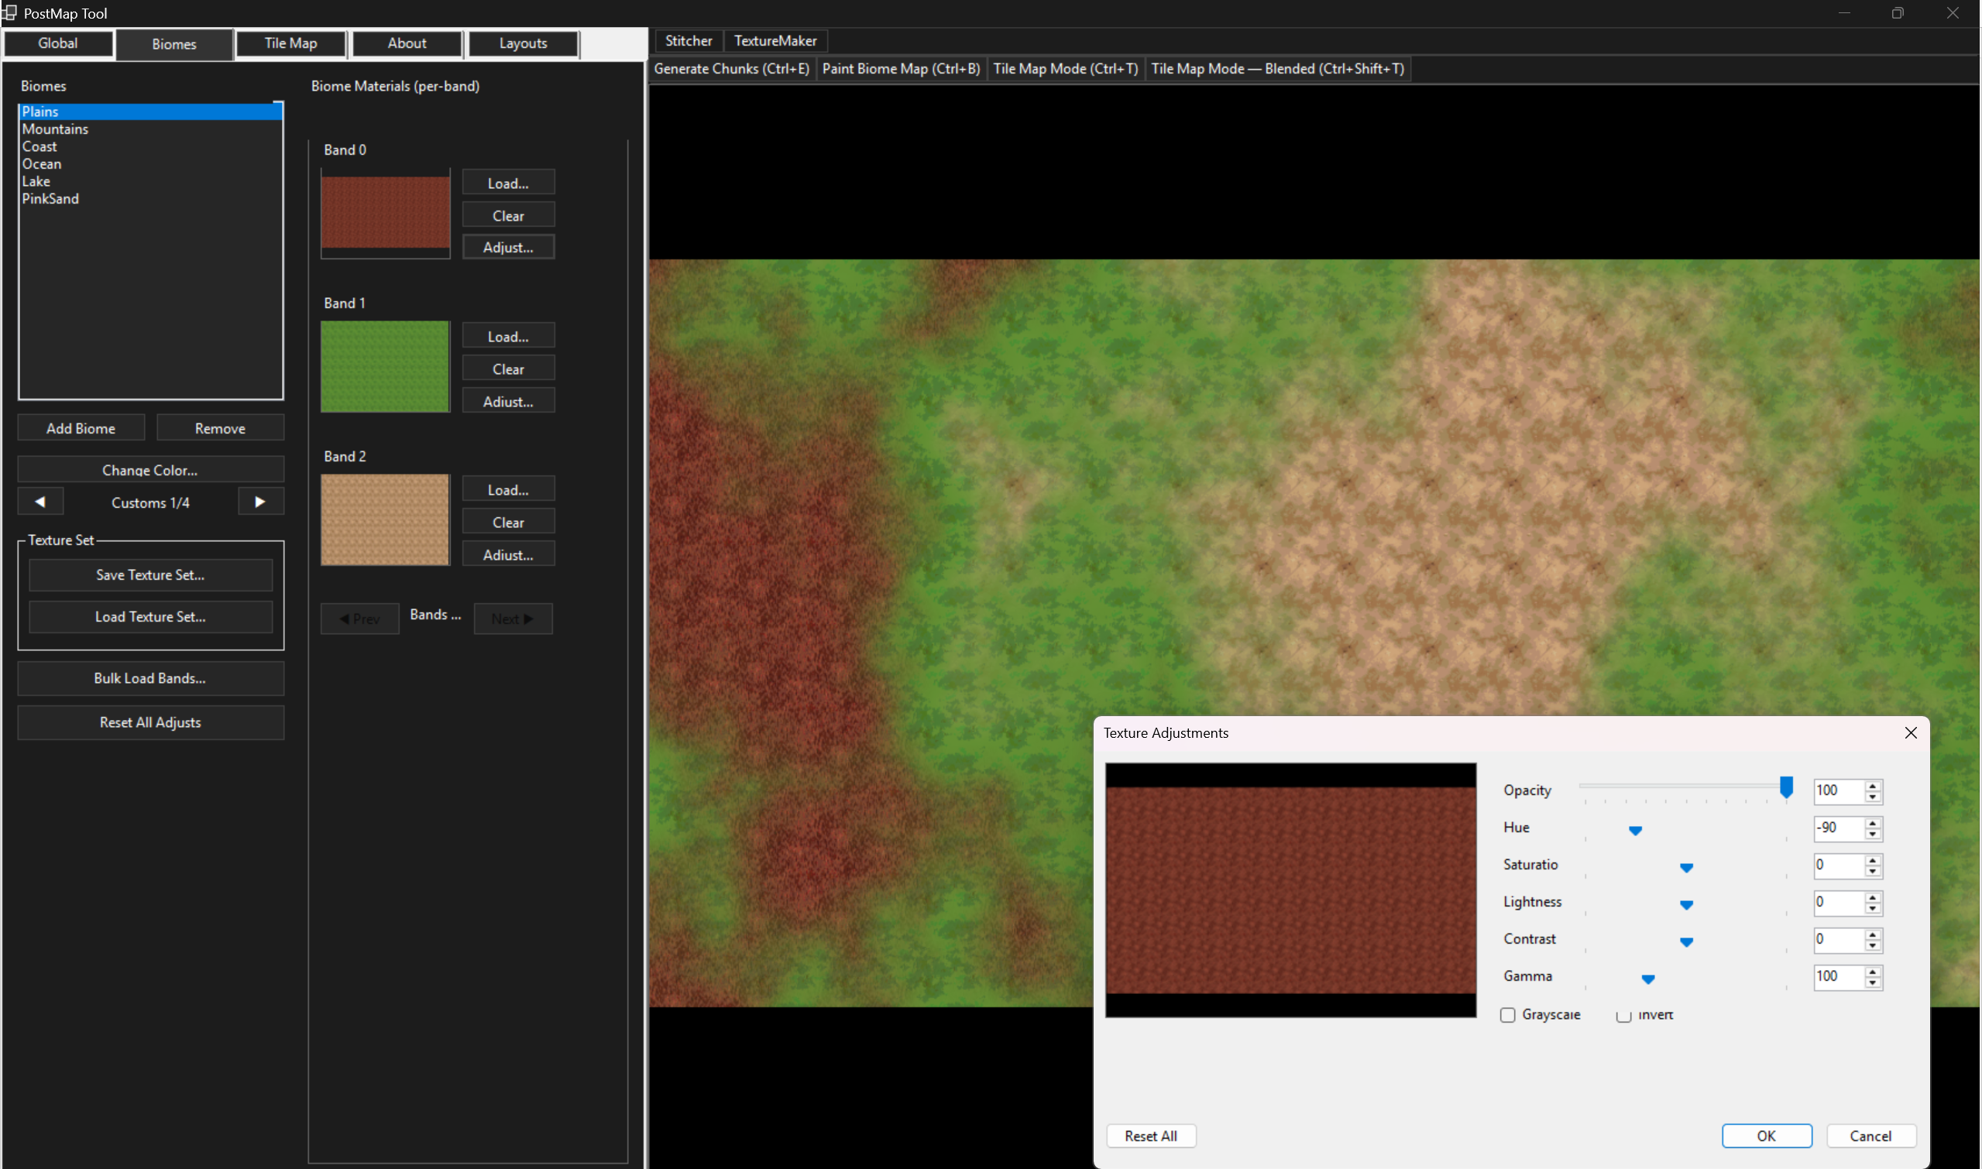Click the previous Customs arrow button
The width and height of the screenshot is (1982, 1169).
[x=40, y=502]
